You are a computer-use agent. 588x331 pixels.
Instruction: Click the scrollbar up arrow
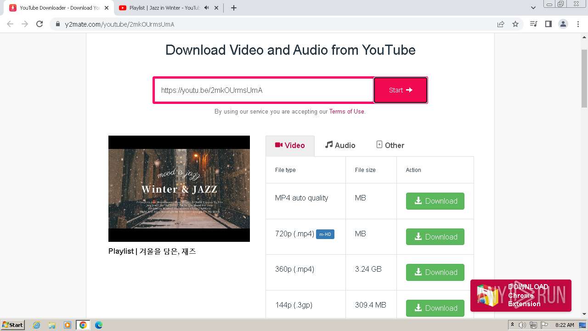point(584,37)
